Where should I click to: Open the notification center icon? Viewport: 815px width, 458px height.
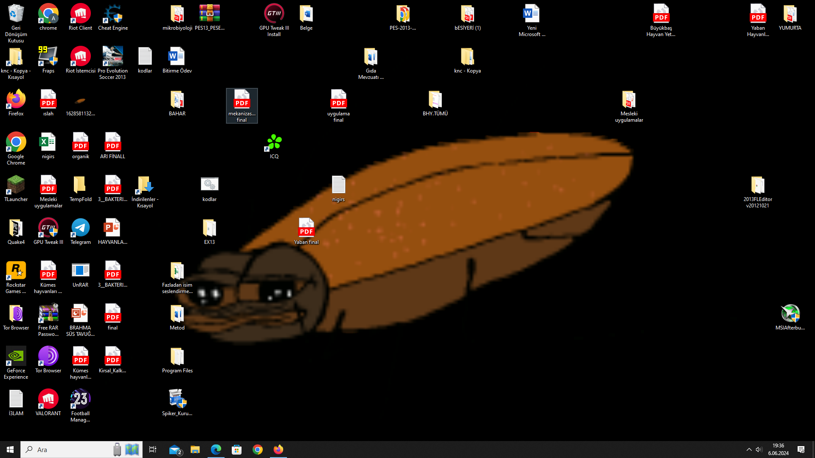801,450
